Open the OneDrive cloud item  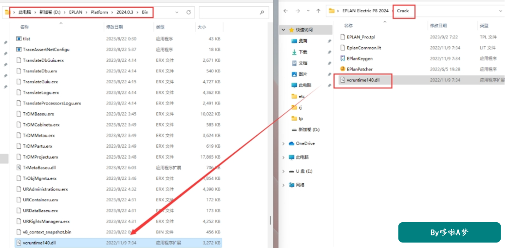301,143
